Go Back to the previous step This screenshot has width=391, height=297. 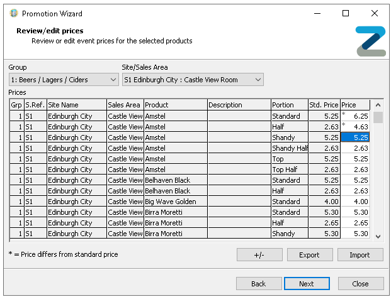pos(259,283)
